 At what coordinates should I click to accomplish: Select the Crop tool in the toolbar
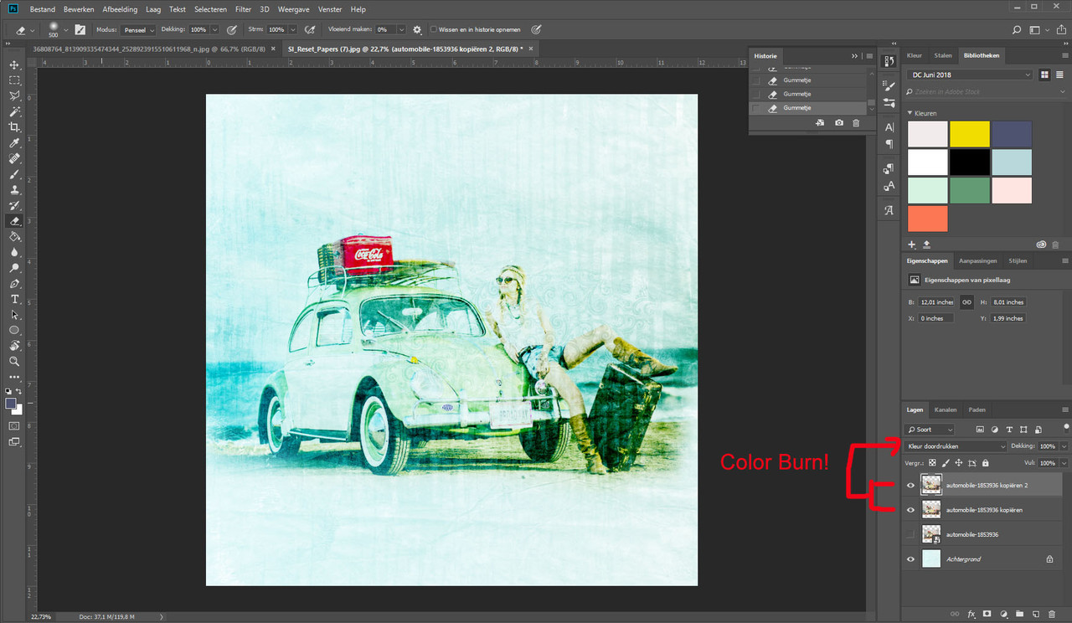[x=14, y=127]
